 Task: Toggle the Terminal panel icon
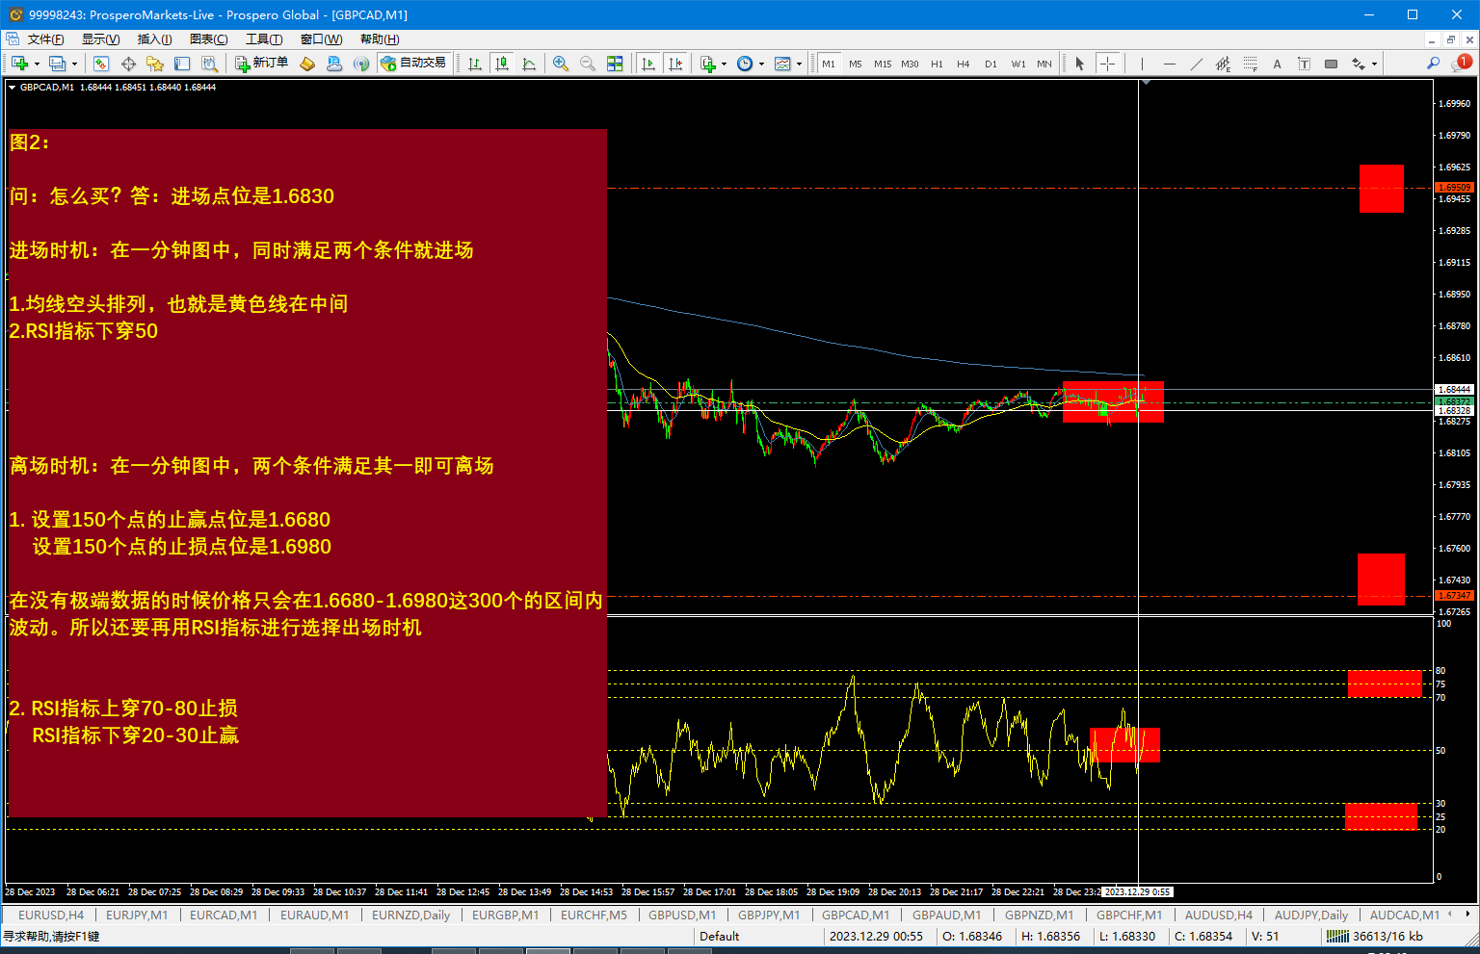(182, 64)
